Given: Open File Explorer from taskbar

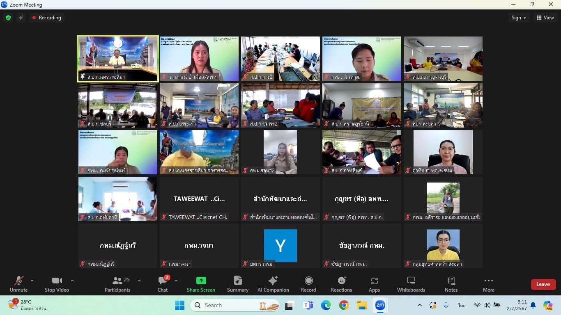Looking at the screenshot, I should pos(362,305).
